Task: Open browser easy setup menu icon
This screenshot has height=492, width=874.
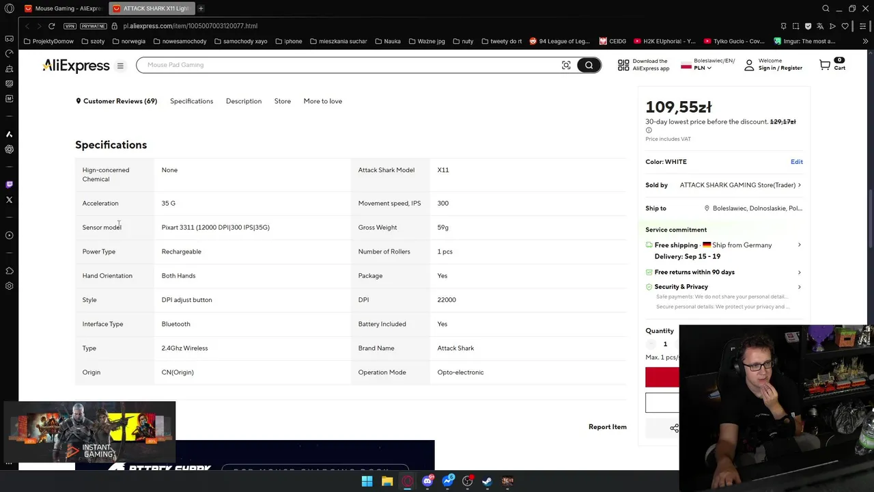Action: [864, 26]
